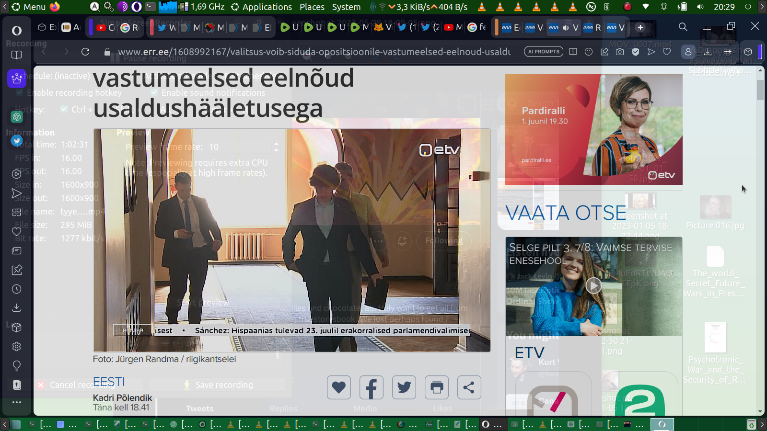This screenshot has height=431, width=767.
Task: Open the toolbar downloads icon
Action: (708, 52)
